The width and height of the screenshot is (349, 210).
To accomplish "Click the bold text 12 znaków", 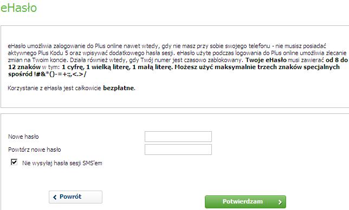I will (24, 67).
